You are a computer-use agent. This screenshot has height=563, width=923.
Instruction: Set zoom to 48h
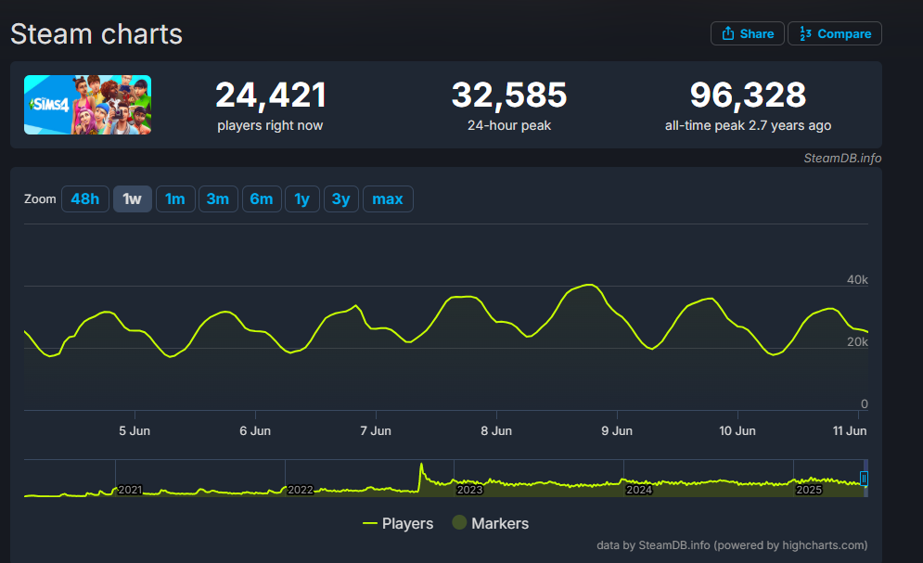(84, 198)
